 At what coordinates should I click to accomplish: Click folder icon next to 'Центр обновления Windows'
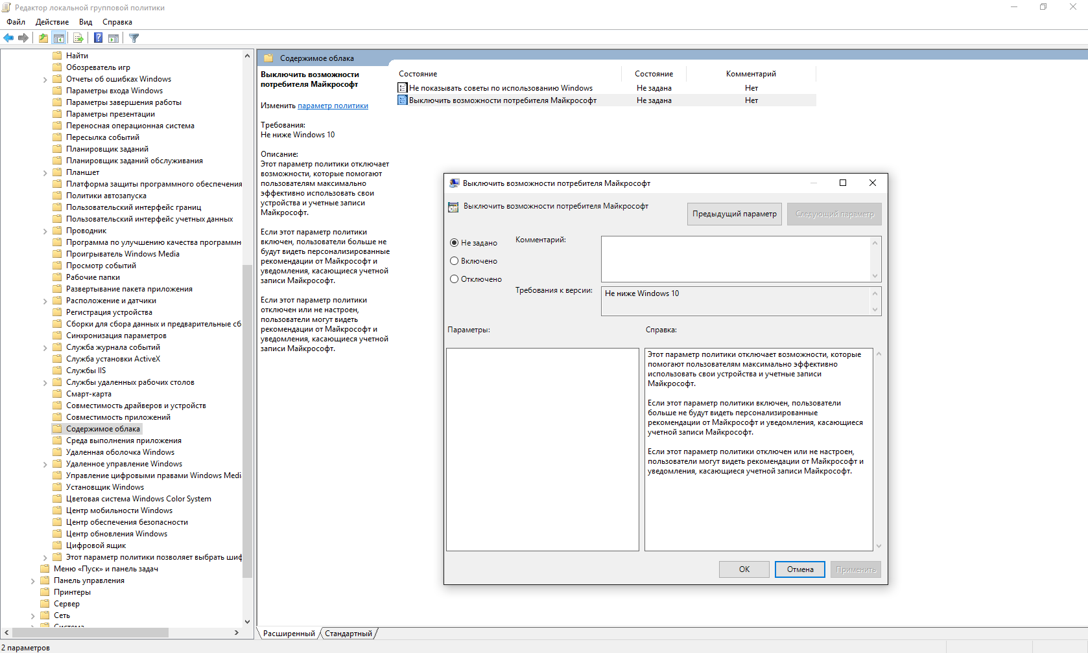pyautogui.click(x=57, y=534)
